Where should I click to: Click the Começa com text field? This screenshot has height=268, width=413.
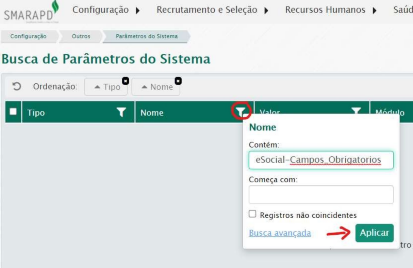tap(321, 195)
